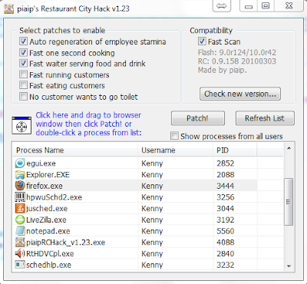Click the LiveZilla.exe green icon
This screenshot has height=284, width=307.
(x=20, y=220)
